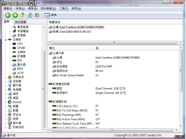This screenshot has width=186, height=139.
Task: Open the 報告 report toolbar button
Action: 51,15
